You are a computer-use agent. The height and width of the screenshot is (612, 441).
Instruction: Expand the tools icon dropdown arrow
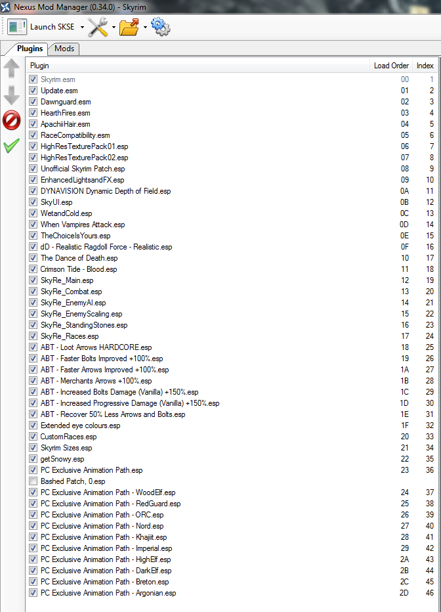114,28
